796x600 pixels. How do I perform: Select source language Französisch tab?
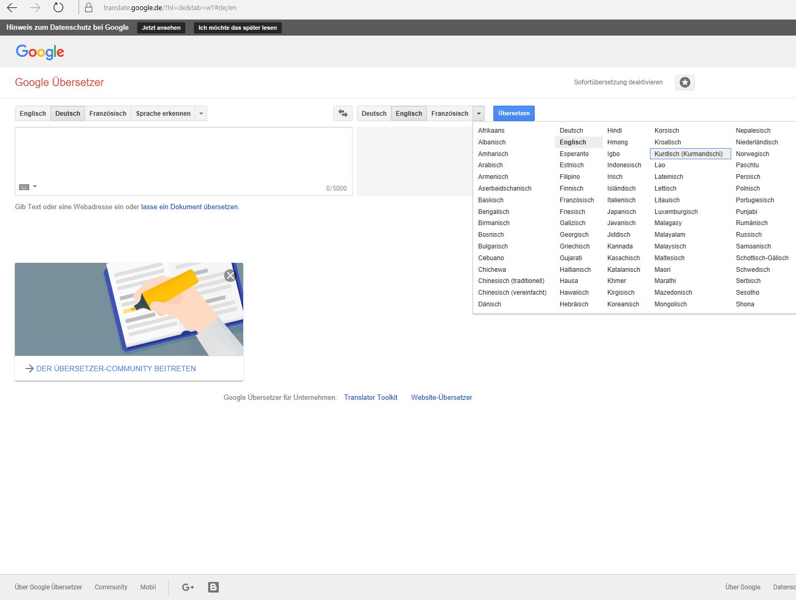(108, 114)
